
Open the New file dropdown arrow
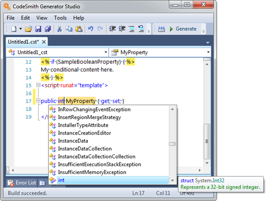tap(20, 29)
